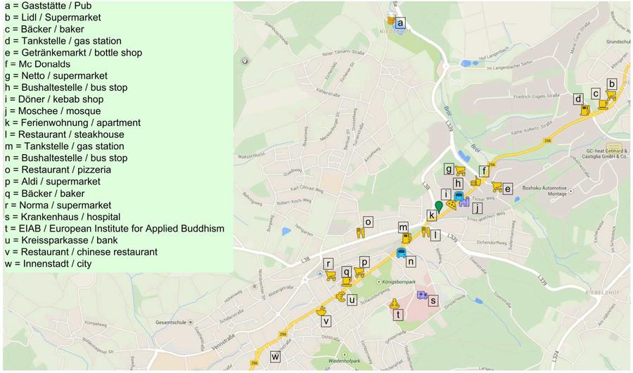Click the blue bus stop icon below marker h
Screen dimensions: 633x373
coord(459,197)
